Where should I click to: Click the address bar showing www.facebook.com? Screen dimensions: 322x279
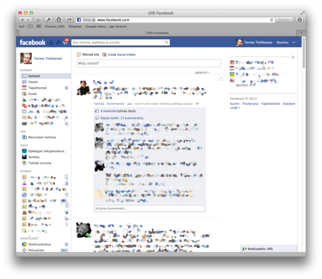[x=174, y=20]
